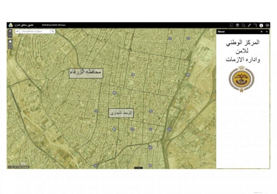This screenshot has width=277, height=194.
Task: Click the Zarqa Governorate map label
Action: (85, 73)
